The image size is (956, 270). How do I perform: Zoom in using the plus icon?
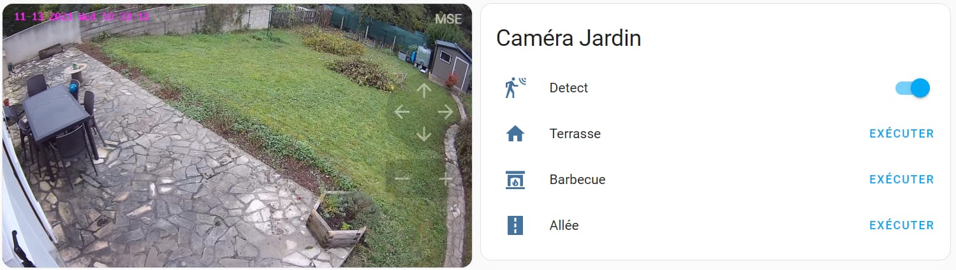pyautogui.click(x=446, y=178)
